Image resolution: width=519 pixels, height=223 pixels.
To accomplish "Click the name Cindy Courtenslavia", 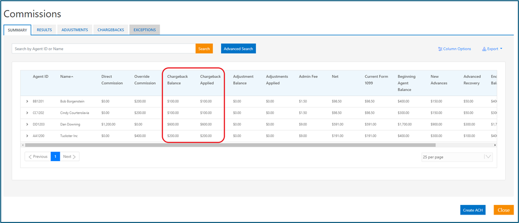I will [x=74, y=113].
